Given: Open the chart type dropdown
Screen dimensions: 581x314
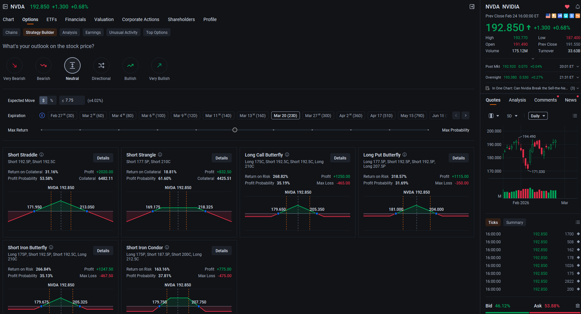Looking at the screenshot, I should click(493, 116).
